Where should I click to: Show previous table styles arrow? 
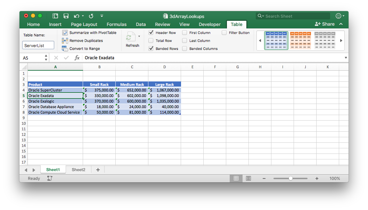260,41
